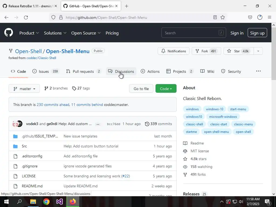Open the Src folder

pyautogui.click(x=24, y=146)
